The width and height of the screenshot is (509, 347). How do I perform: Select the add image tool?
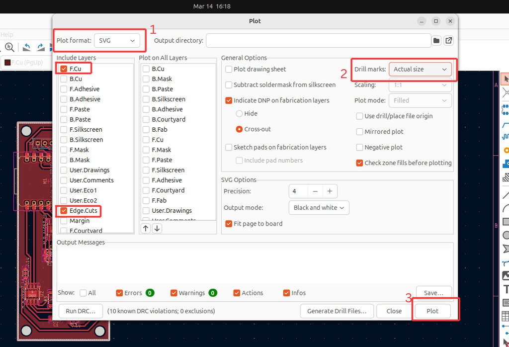(506, 275)
